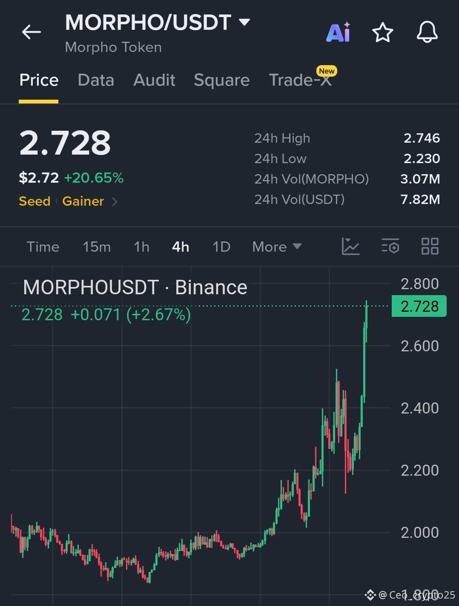The image size is (459, 606).
Task: Set a price alert with bell icon
Action: click(x=427, y=32)
